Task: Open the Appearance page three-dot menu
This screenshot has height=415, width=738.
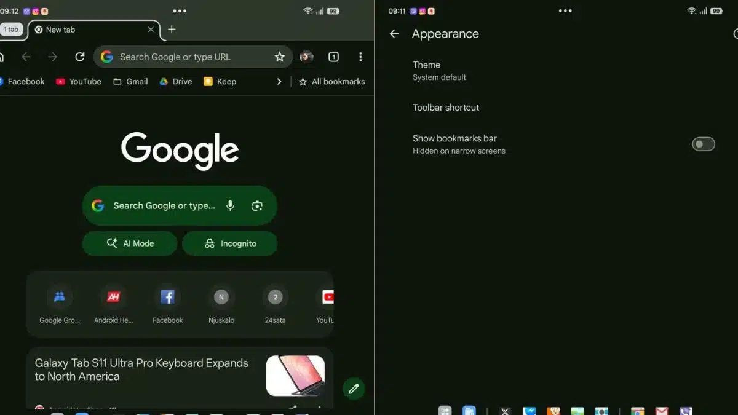Action: click(565, 10)
